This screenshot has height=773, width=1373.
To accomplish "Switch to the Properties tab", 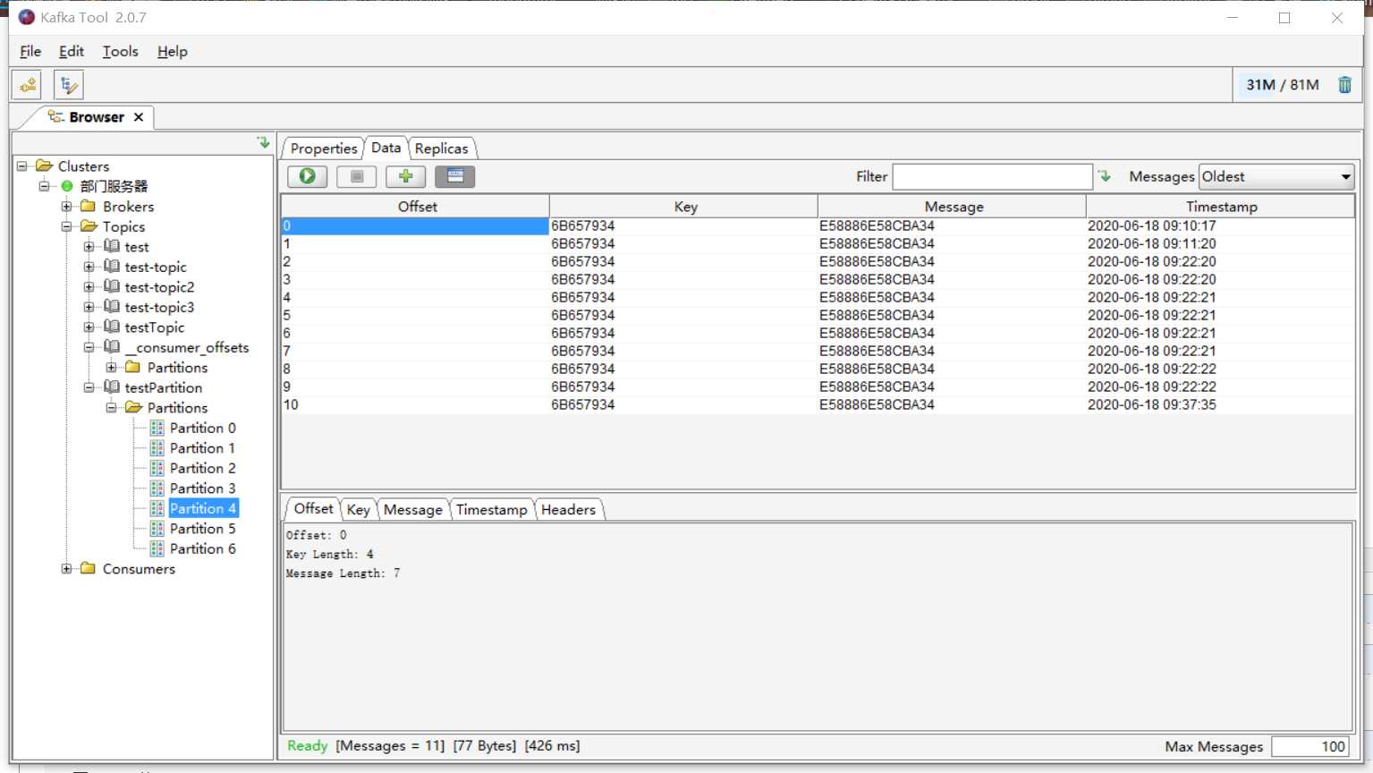I will pos(323,149).
